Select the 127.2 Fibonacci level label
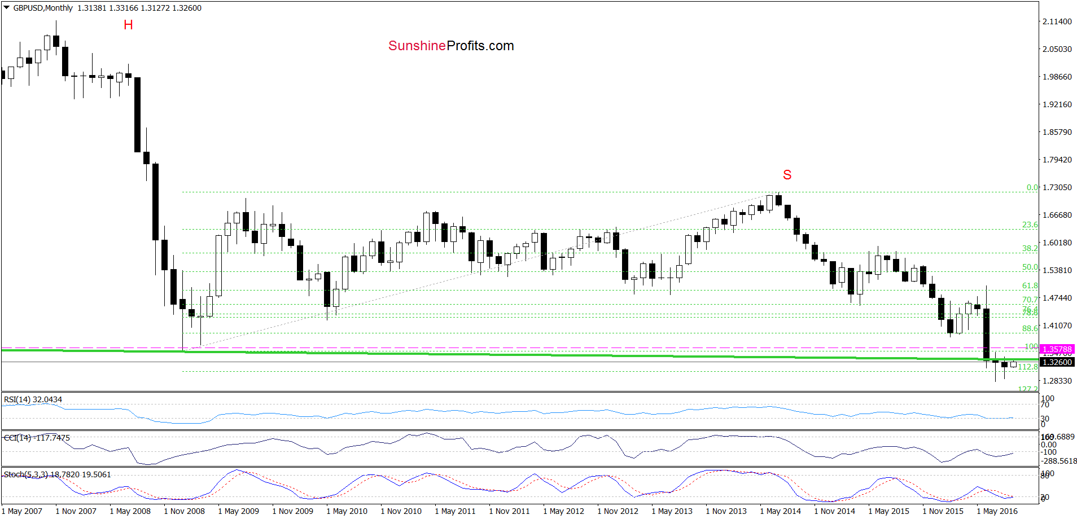The height and width of the screenshot is (519, 1077). tap(1028, 388)
